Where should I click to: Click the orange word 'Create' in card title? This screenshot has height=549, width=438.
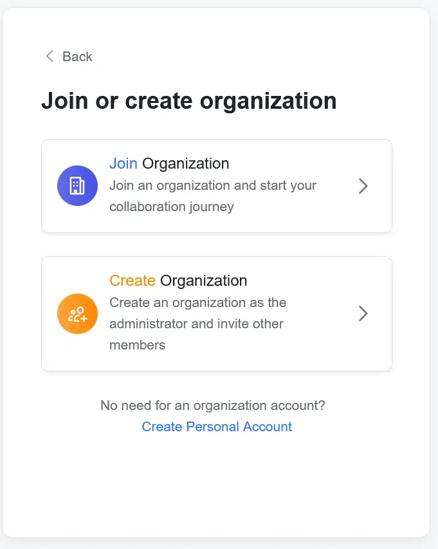(x=132, y=281)
